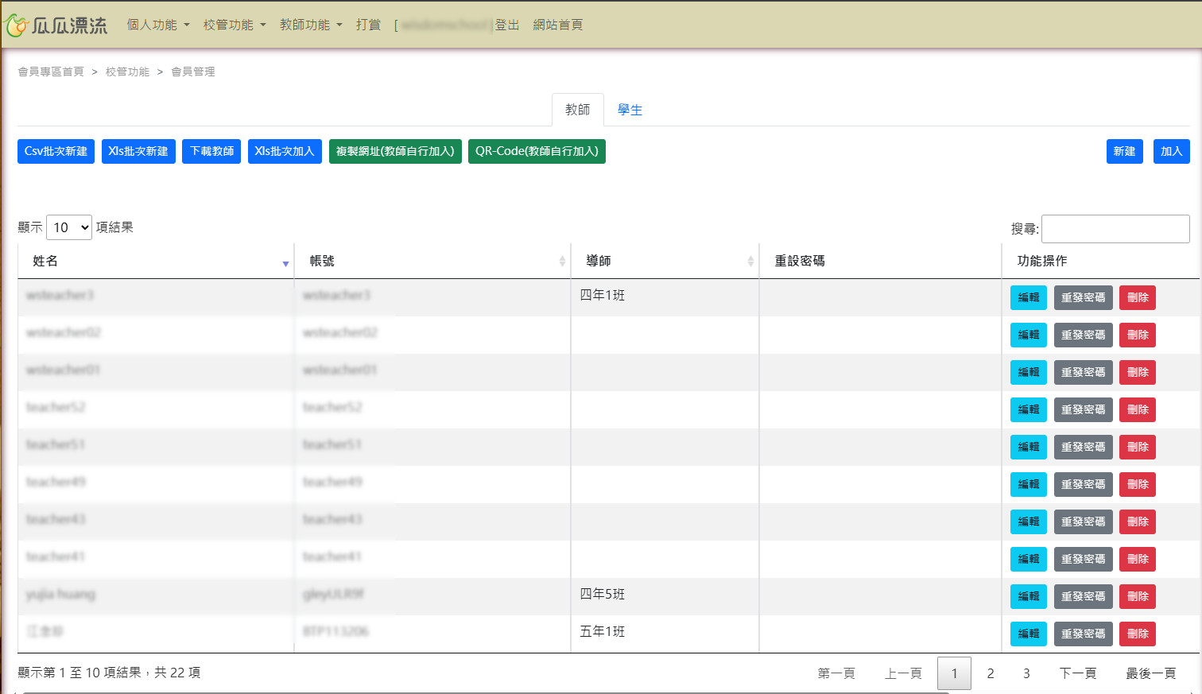Open the 個人功能 dropdown menu
The height and width of the screenshot is (694, 1202).
coord(158,25)
